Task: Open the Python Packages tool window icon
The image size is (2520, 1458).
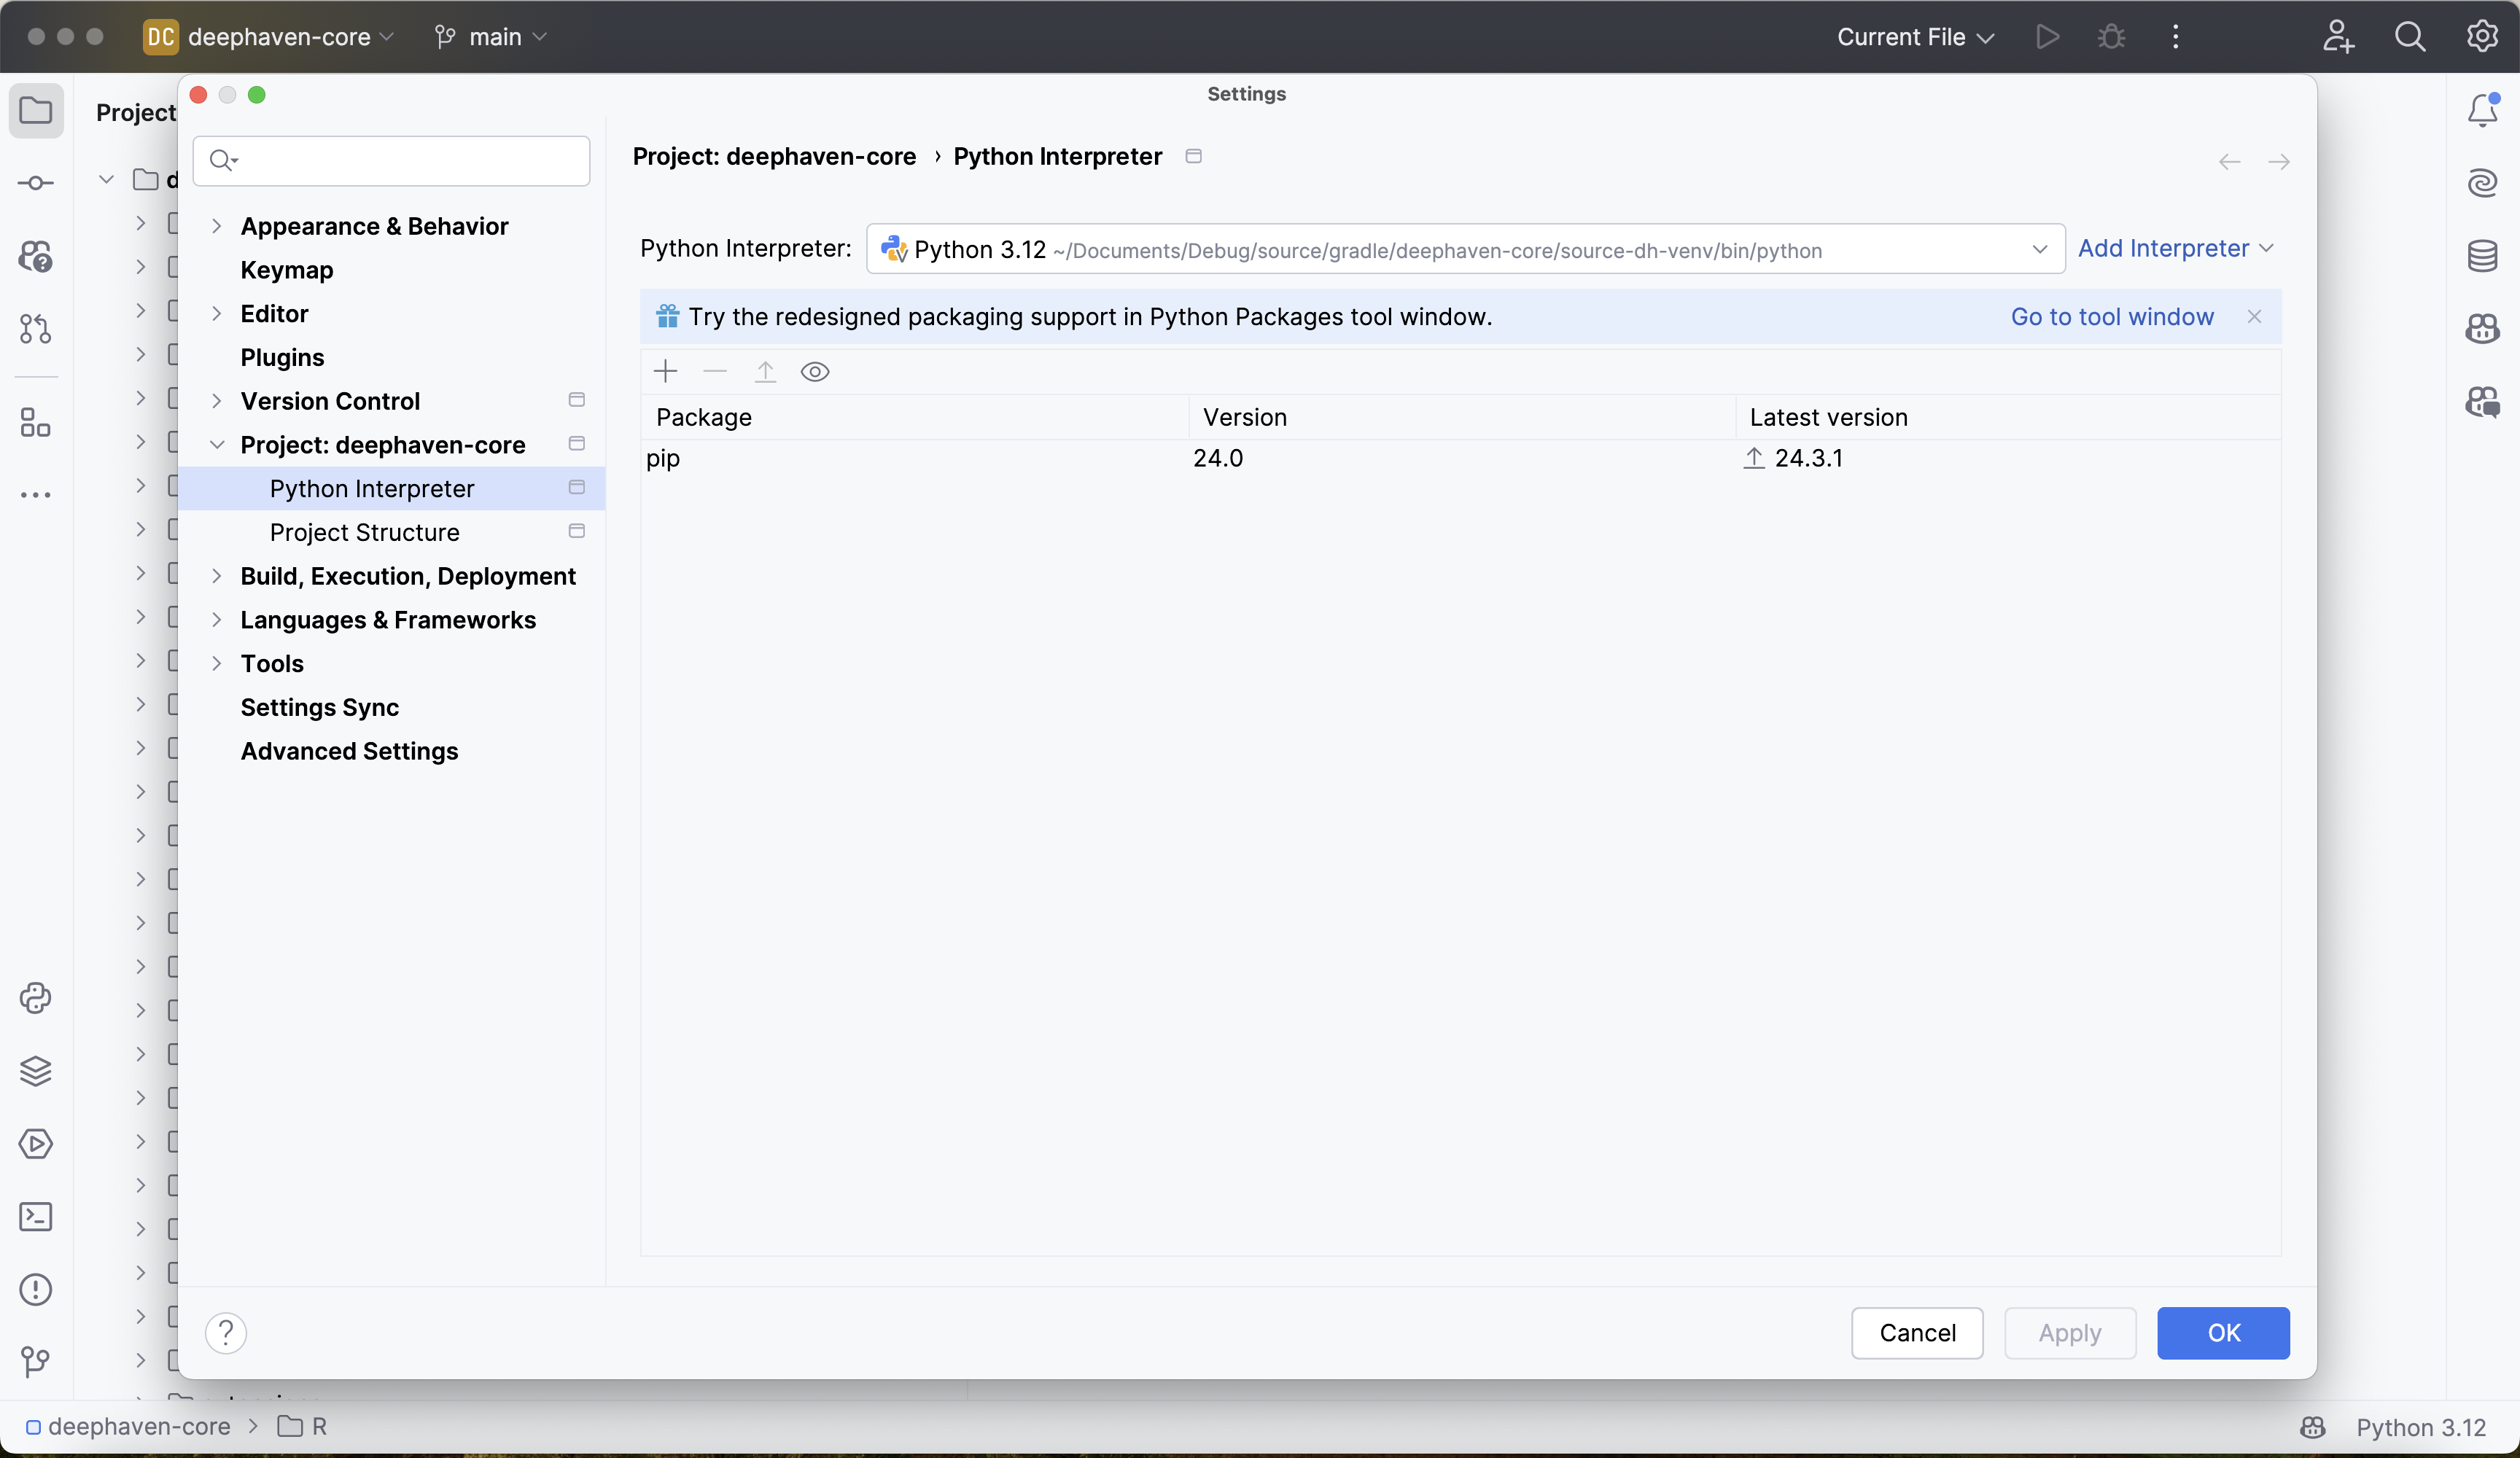Action: (x=36, y=1071)
